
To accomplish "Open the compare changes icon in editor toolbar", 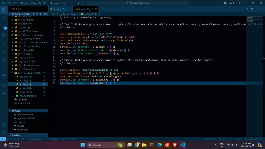I will [252, 9].
